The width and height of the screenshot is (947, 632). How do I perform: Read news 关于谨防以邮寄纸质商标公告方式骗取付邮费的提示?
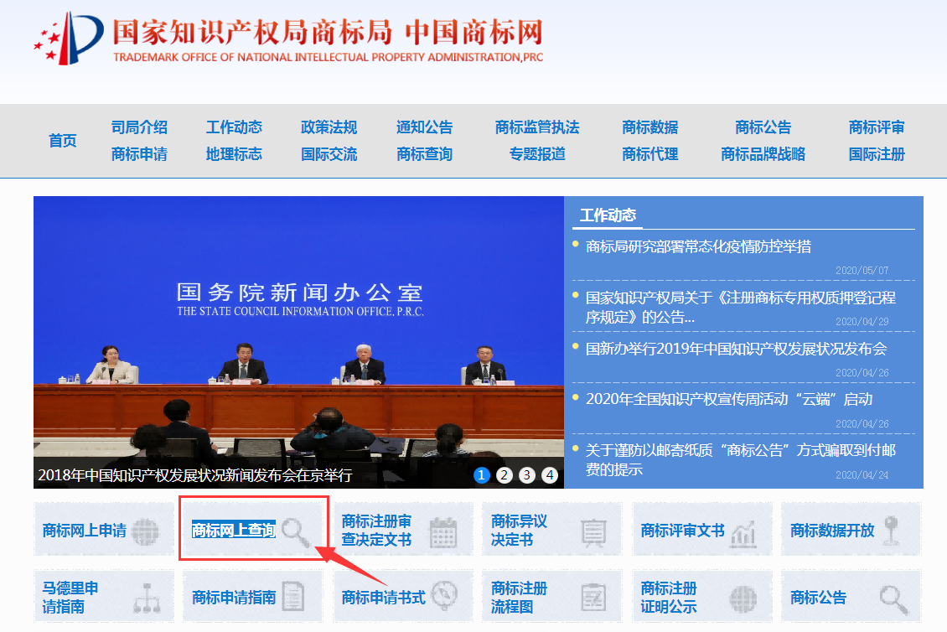pos(741,460)
